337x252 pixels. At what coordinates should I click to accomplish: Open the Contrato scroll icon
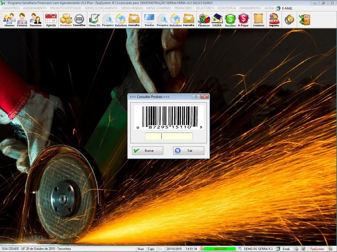(x=259, y=20)
